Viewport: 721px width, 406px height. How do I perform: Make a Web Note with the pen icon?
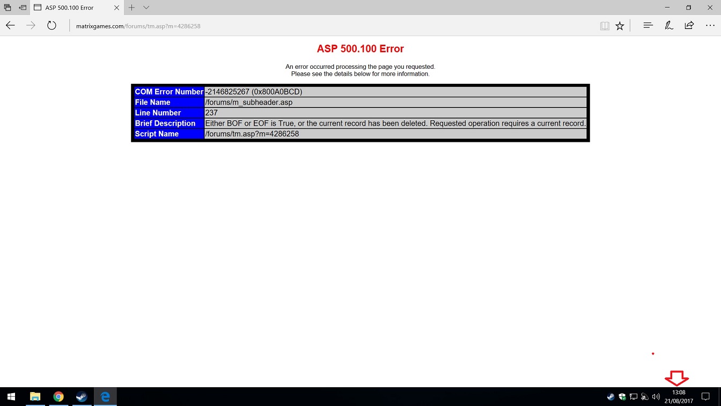(x=669, y=25)
